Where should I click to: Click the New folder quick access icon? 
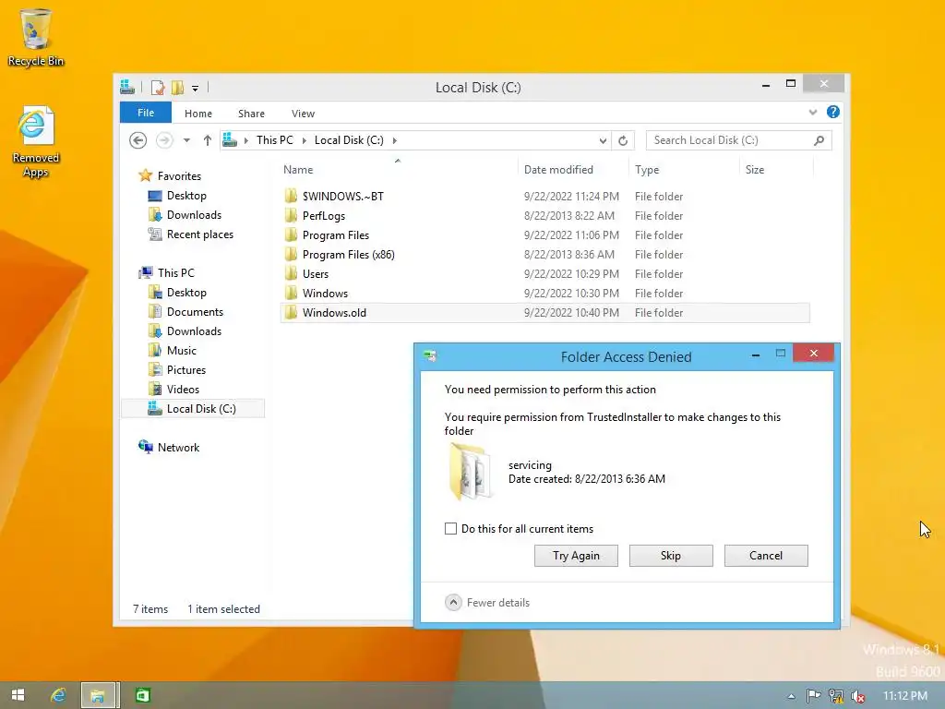(177, 88)
